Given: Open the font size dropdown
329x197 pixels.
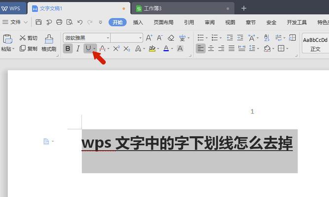Looking at the screenshot, I should click(140, 38).
